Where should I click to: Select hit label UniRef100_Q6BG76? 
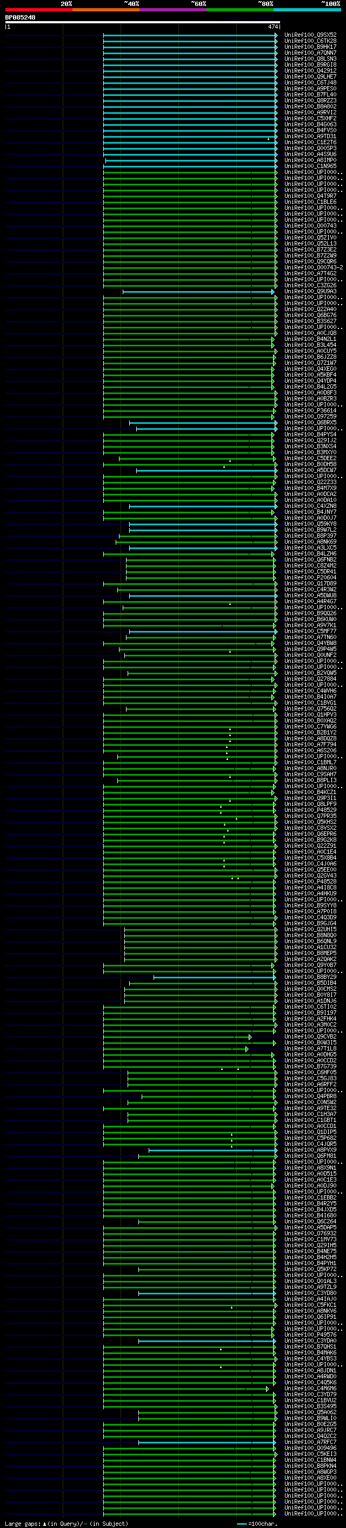[x=310, y=315]
